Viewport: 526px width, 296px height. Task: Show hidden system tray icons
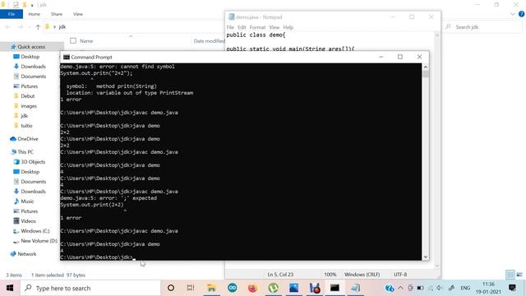click(400, 288)
